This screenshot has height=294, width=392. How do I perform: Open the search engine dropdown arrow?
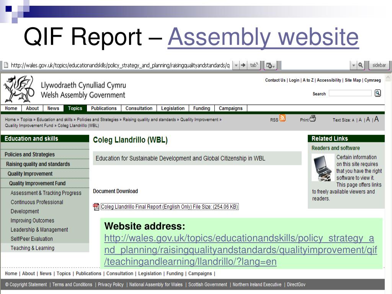pos(353,65)
